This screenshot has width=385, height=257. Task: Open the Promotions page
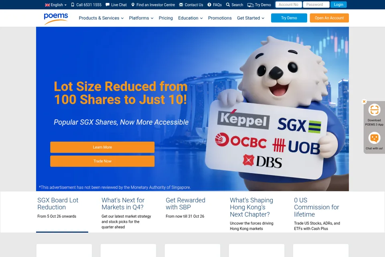pyautogui.click(x=220, y=18)
